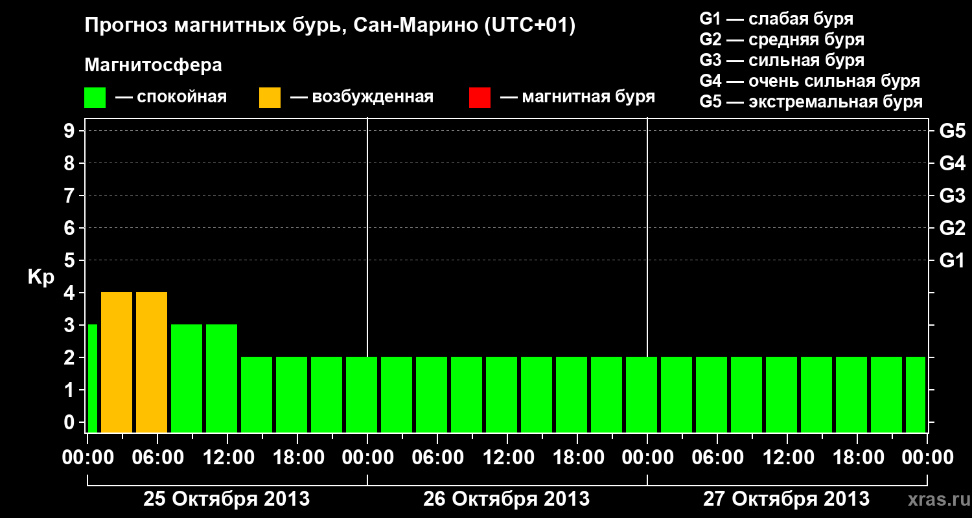The image size is (972, 518).
Task: Click the legend label '— спокойная'
Action: click(171, 97)
